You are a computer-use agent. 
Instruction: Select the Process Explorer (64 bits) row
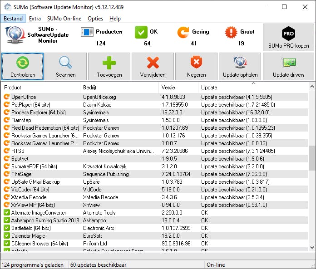coord(155,112)
